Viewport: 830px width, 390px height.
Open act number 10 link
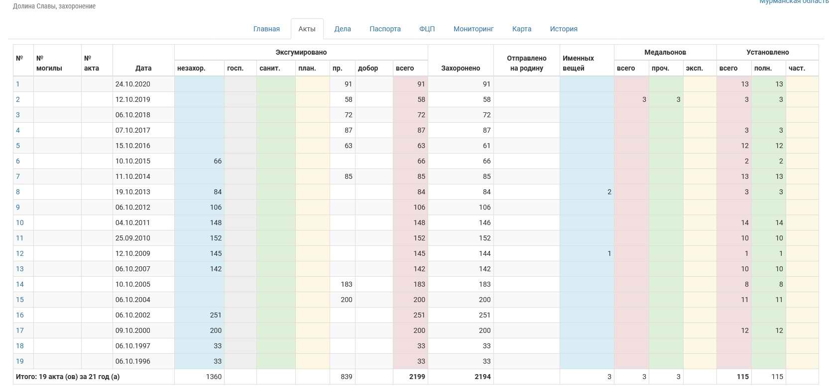tap(20, 223)
